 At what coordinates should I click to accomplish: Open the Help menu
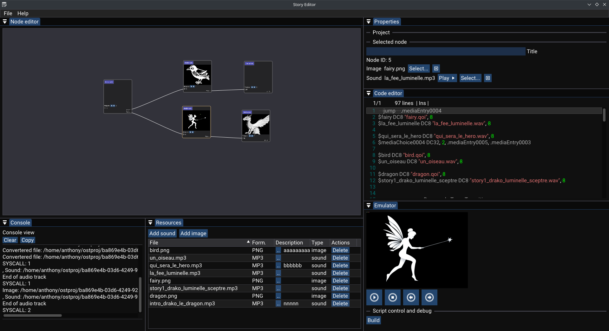click(x=23, y=13)
